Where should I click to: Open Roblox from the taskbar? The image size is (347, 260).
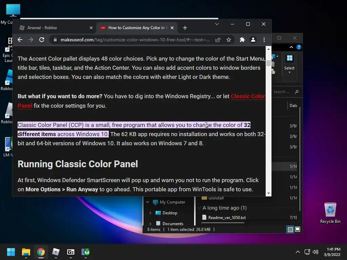click(x=56, y=252)
